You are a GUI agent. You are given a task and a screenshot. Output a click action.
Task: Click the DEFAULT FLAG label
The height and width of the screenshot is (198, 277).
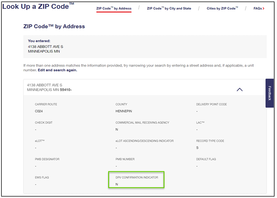pos(206,159)
